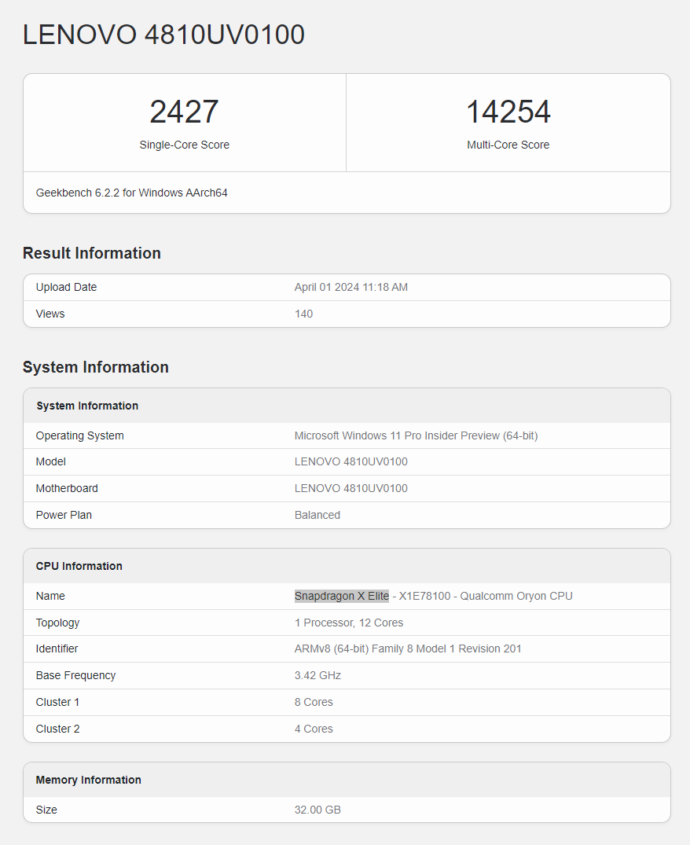Click the "Operating System" row label
Viewport: 690px width, 845px height.
point(79,435)
